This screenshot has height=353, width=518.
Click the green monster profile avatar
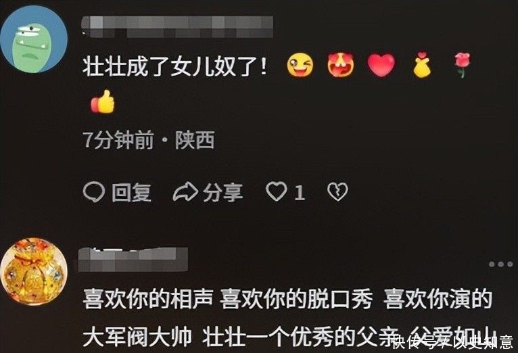[34, 39]
